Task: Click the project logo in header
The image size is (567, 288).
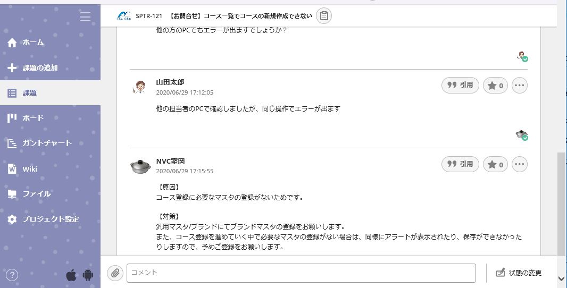Action: (124, 16)
